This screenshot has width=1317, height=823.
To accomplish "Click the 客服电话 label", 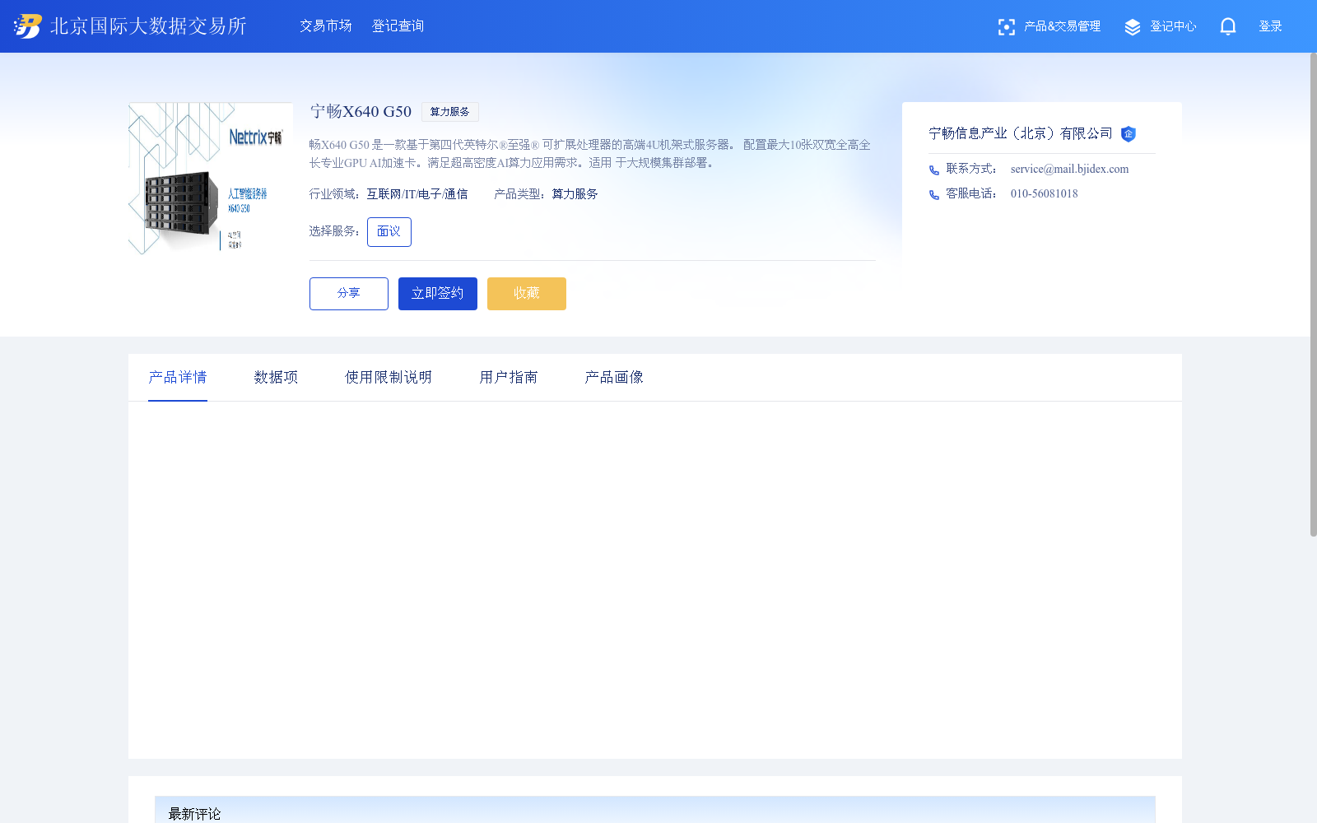I will click(971, 193).
